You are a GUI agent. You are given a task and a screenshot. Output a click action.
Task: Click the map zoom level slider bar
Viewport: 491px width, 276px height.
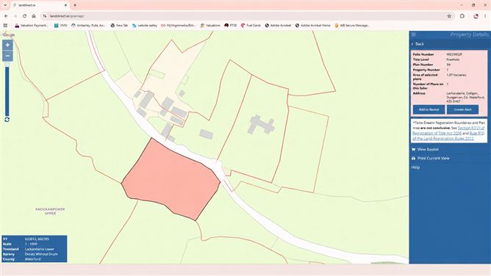click(x=7, y=90)
